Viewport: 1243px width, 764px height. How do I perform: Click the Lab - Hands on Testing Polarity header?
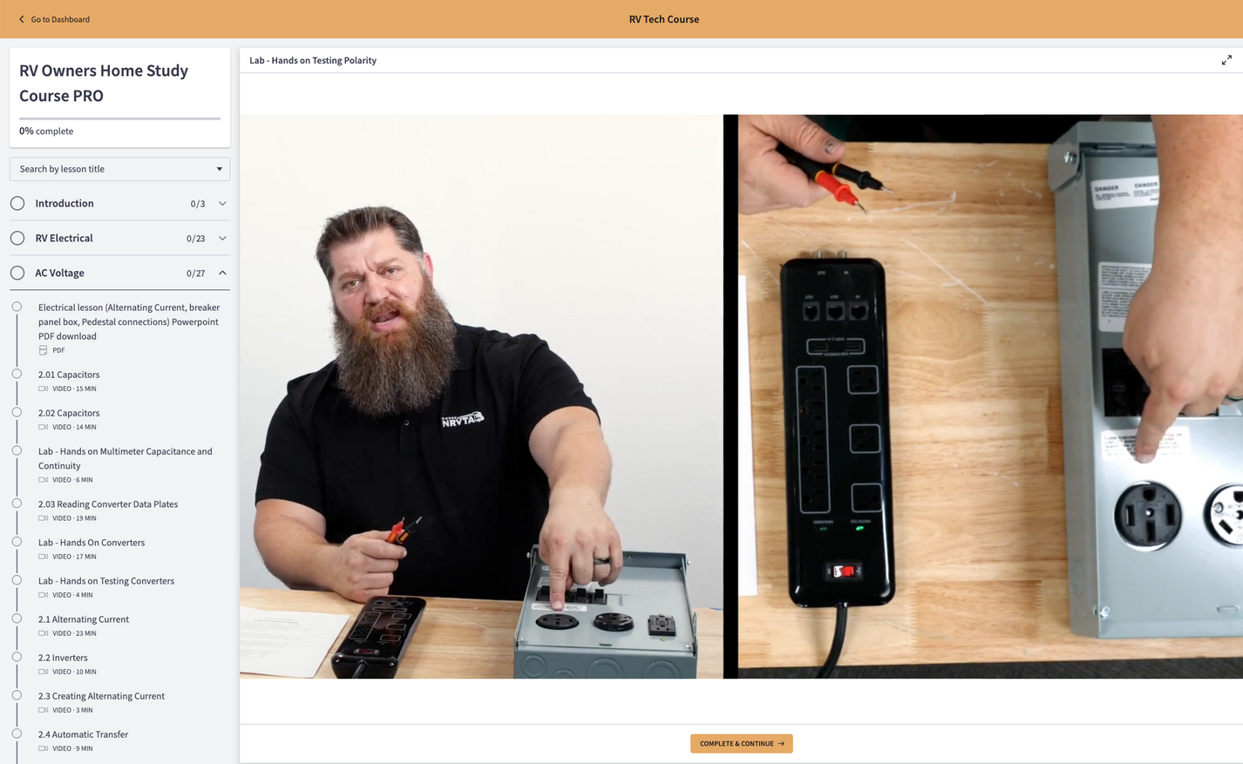(312, 60)
